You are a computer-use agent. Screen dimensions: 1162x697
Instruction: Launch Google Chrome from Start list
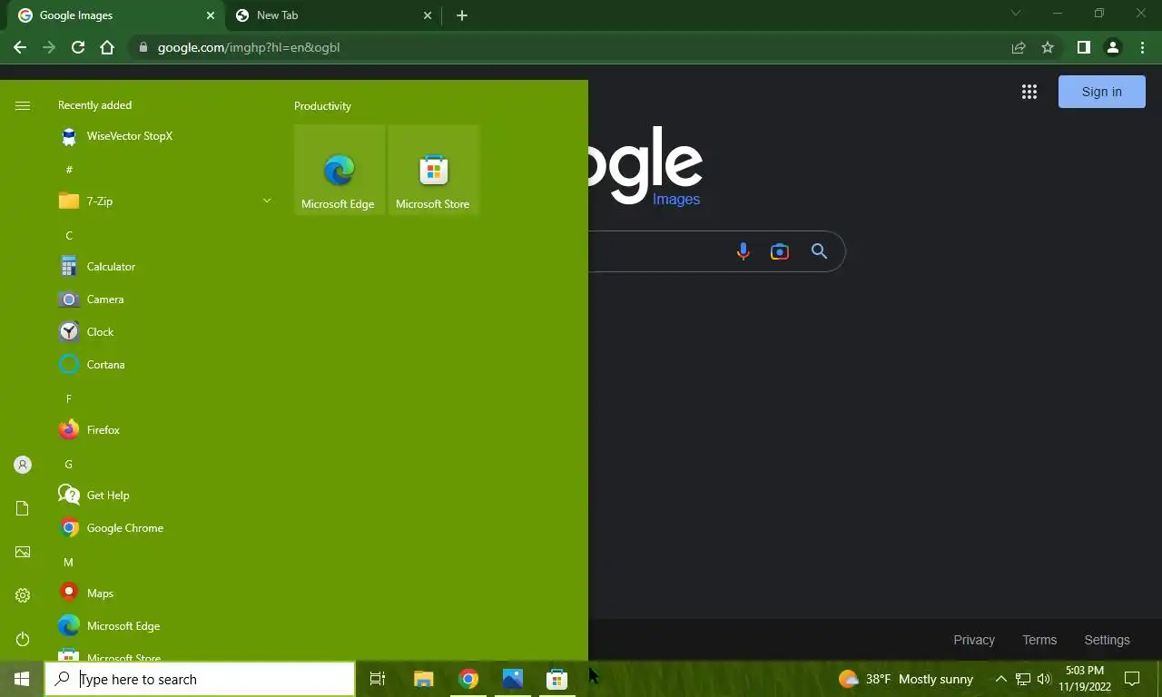point(163,528)
